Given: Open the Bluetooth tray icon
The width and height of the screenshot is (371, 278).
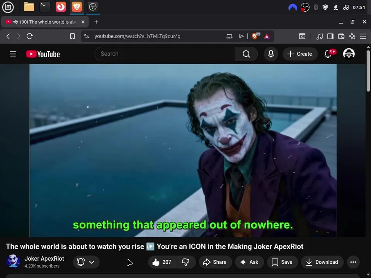Looking at the screenshot, I should coord(316,8).
